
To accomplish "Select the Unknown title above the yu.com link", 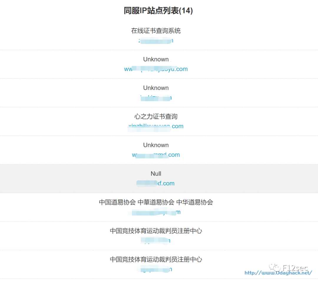I will coord(156,59).
